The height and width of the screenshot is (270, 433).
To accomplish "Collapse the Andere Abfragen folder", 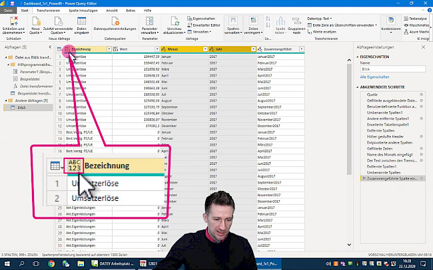I will pos(7,100).
